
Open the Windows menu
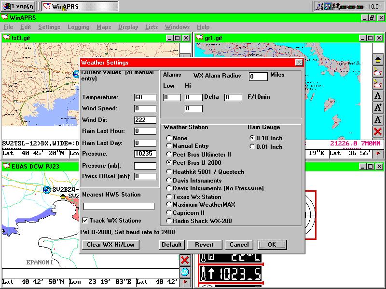(x=177, y=27)
